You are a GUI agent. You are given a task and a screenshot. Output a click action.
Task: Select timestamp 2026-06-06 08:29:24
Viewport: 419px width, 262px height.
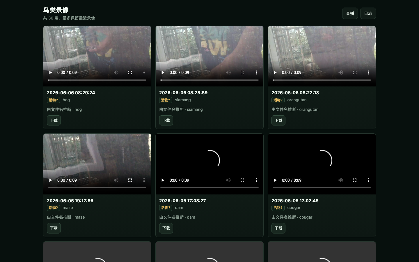[71, 93]
